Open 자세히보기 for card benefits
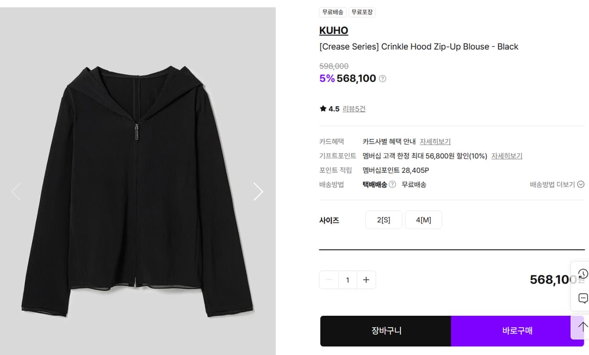Image resolution: width=589 pixels, height=355 pixels. pyautogui.click(x=435, y=141)
